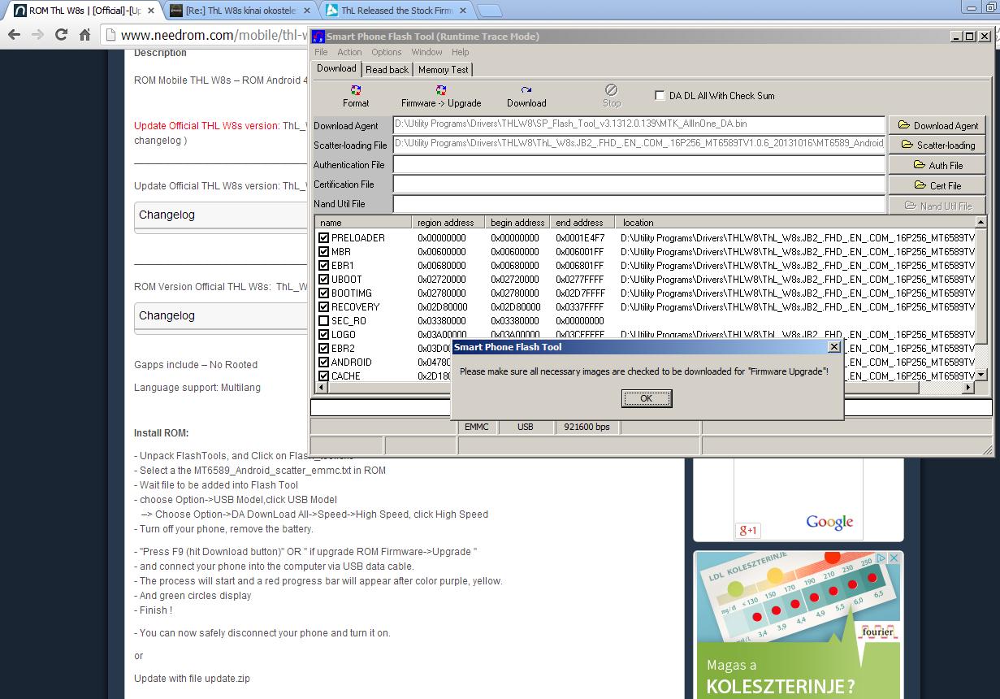Uncheck the UBOOT partition
The height and width of the screenshot is (699, 1000).
point(323,280)
